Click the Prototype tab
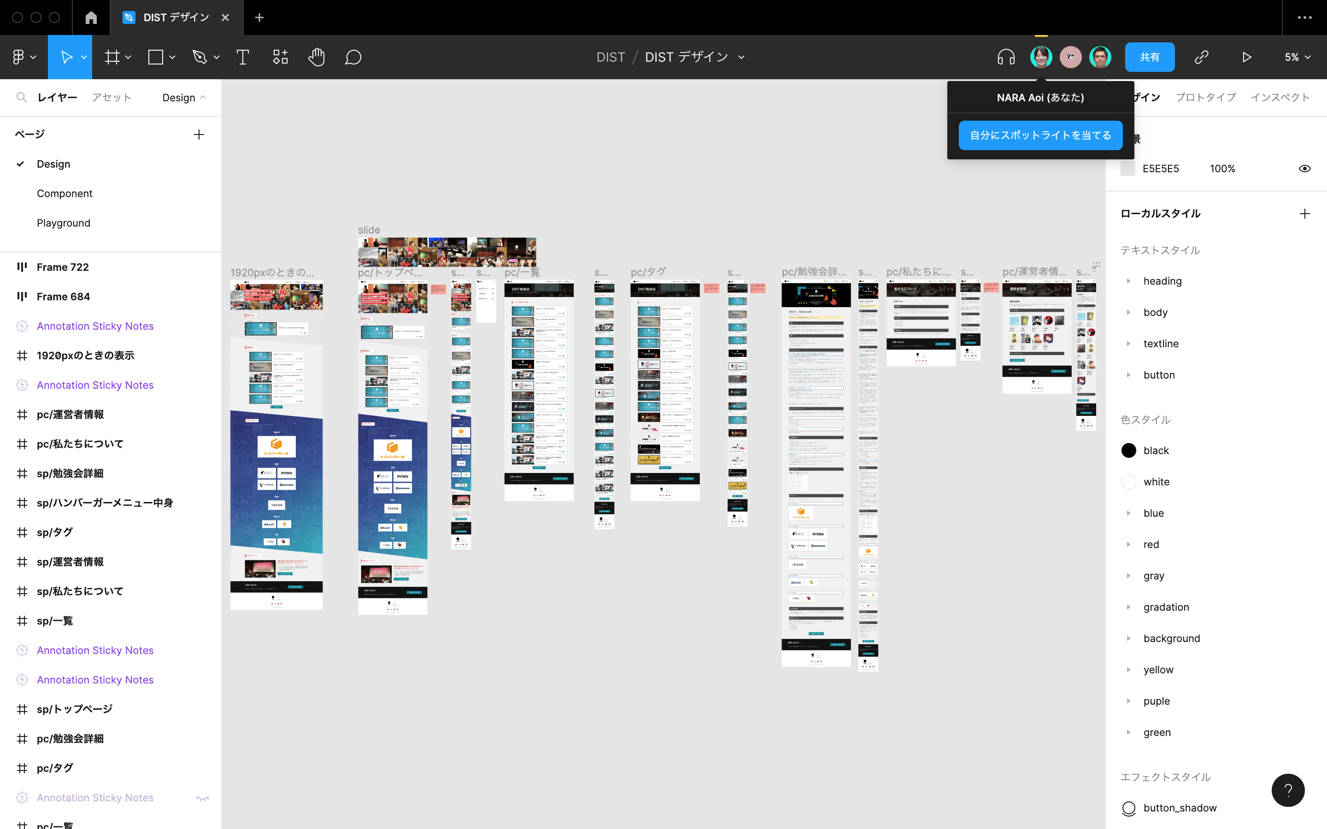The height and width of the screenshot is (829, 1327). tap(1206, 96)
